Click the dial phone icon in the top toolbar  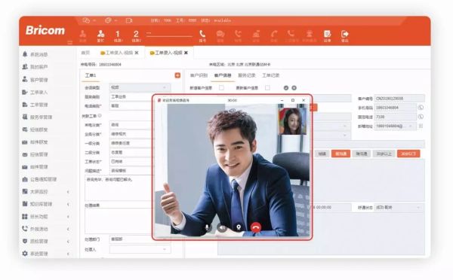point(202,36)
